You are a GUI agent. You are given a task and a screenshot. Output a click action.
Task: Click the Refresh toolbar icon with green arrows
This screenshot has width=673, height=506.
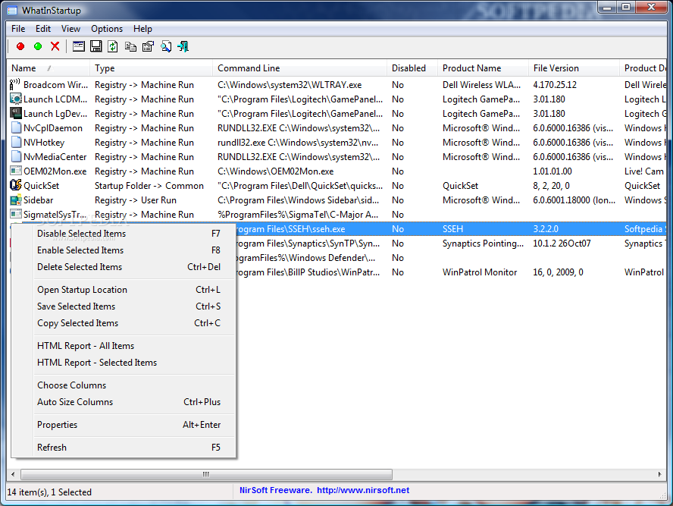click(x=113, y=46)
